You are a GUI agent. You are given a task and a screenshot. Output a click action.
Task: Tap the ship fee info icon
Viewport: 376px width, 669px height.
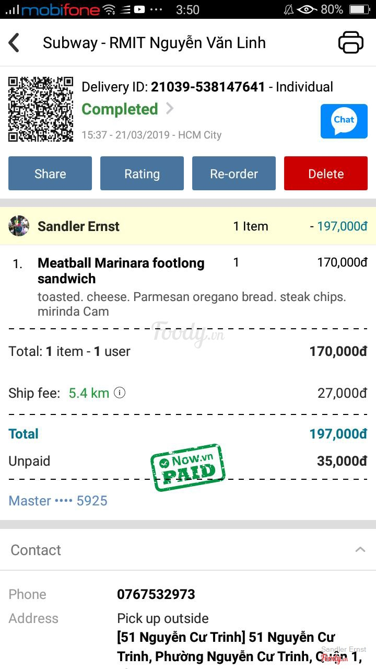tap(120, 393)
